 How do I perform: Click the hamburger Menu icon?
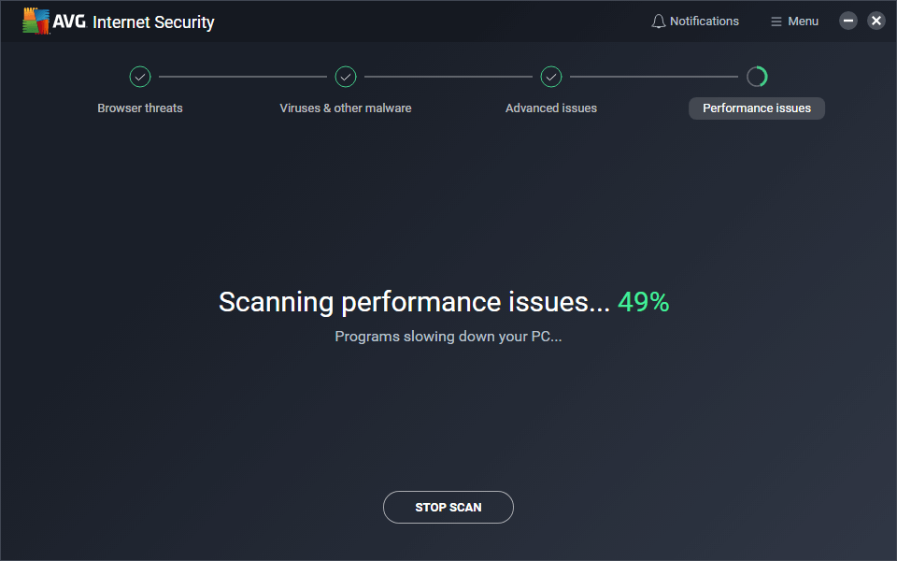point(776,22)
